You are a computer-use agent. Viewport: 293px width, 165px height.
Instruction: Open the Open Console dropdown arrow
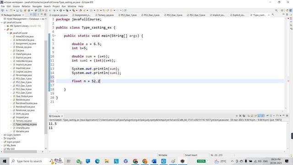click(x=280, y=116)
